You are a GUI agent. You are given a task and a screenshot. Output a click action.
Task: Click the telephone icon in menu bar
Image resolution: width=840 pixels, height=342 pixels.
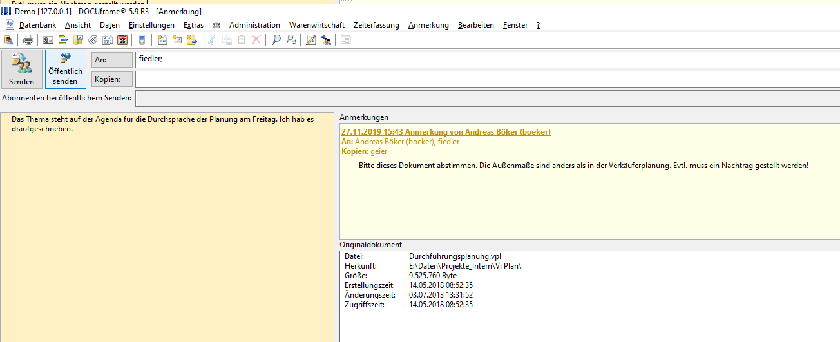tap(216, 25)
